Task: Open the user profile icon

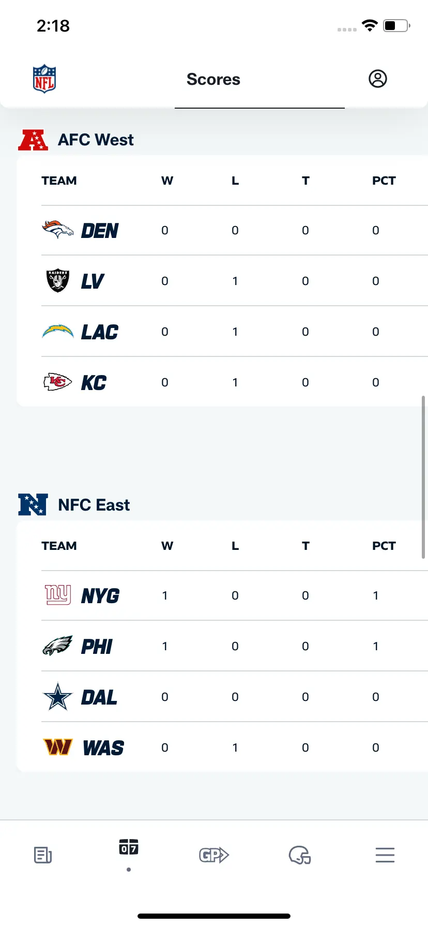Action: pyautogui.click(x=378, y=79)
